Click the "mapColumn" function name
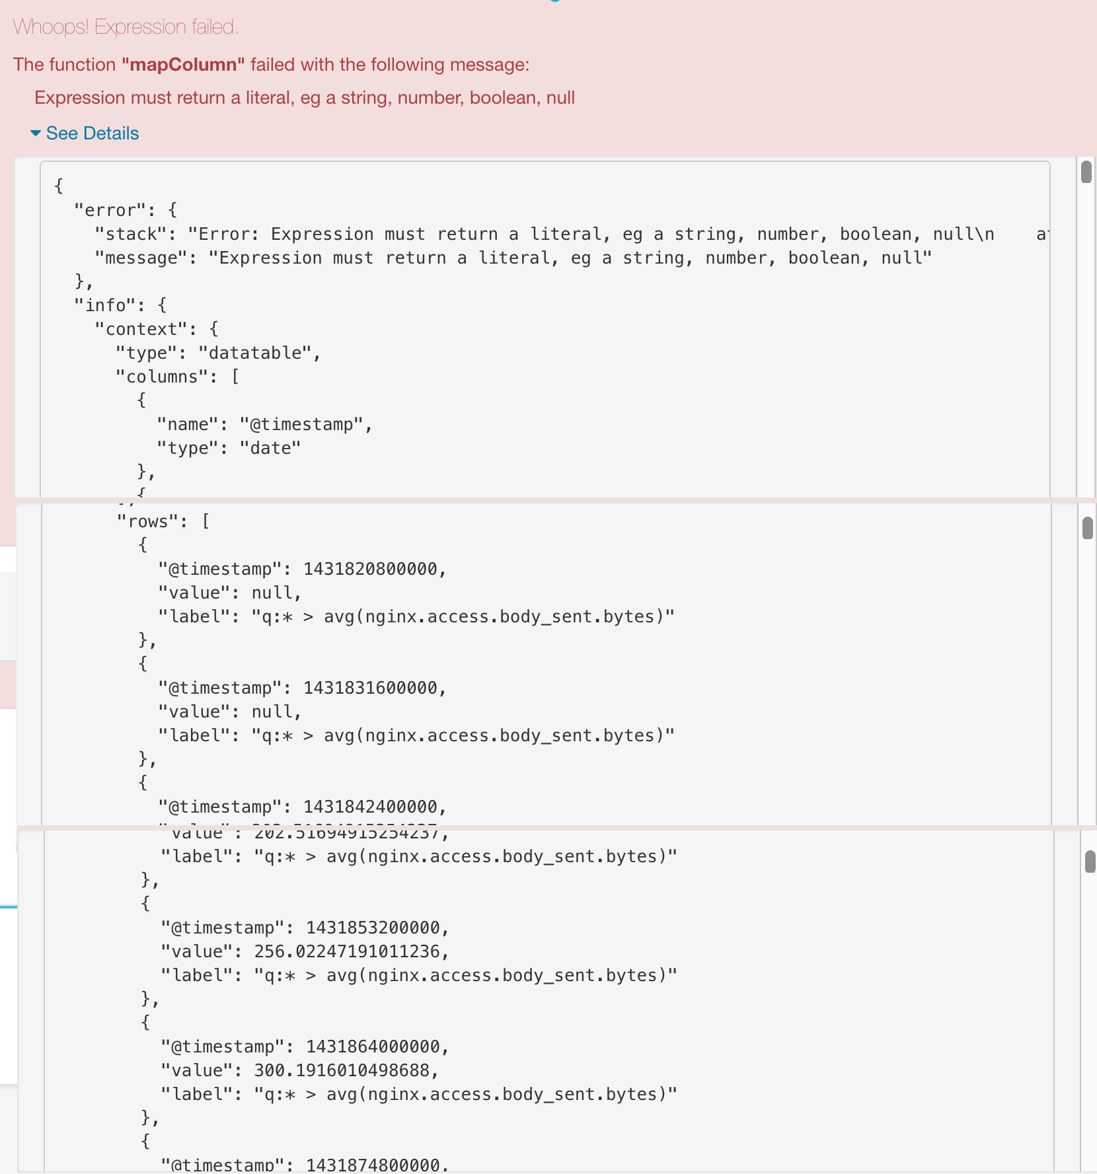Image resolution: width=1097 pixels, height=1174 pixels. (183, 65)
